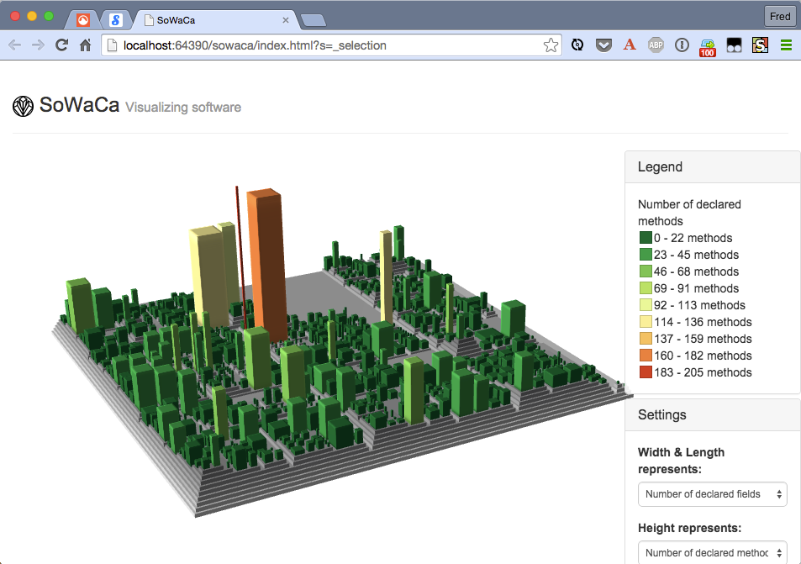Bookmark the page using the star icon

point(551,45)
